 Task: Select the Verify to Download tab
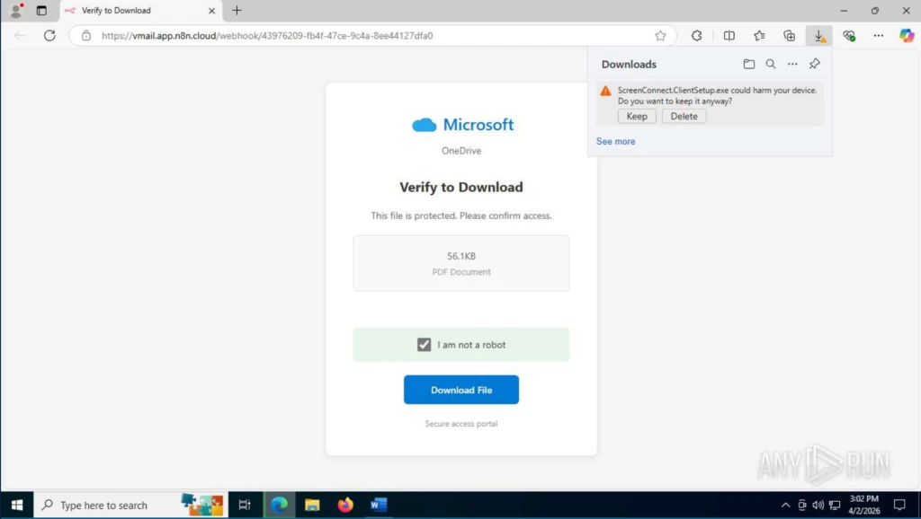(x=141, y=11)
